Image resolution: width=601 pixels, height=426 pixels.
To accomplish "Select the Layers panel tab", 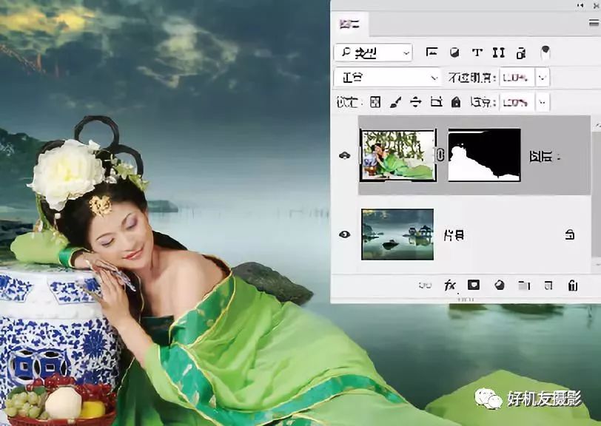I will (x=349, y=24).
